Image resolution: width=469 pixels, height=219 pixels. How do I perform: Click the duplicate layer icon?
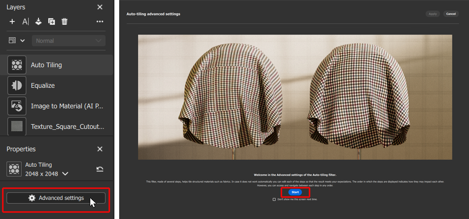[x=52, y=21]
